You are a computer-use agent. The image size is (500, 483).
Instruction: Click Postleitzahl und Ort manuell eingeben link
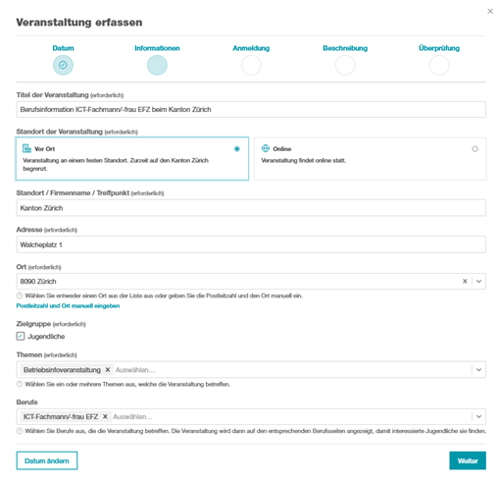coord(68,306)
